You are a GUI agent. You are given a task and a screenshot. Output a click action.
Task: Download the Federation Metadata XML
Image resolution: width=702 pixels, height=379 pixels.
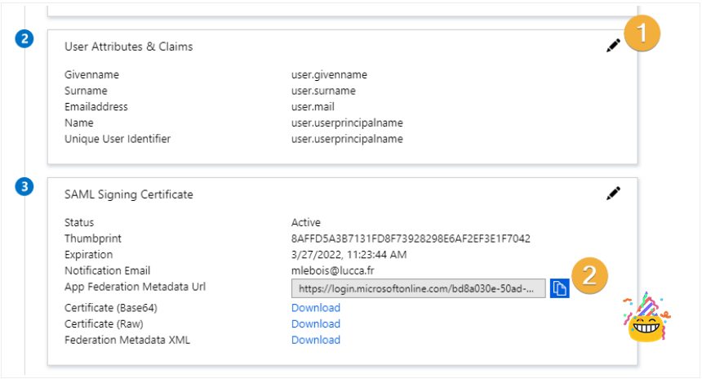coord(316,340)
